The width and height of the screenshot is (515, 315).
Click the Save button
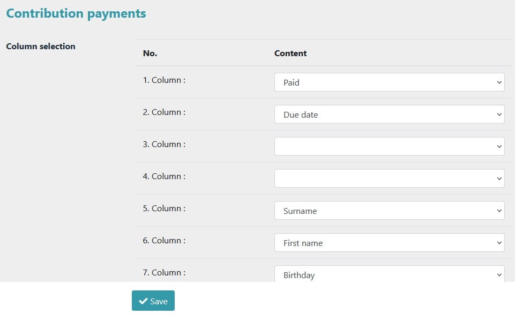153,301
